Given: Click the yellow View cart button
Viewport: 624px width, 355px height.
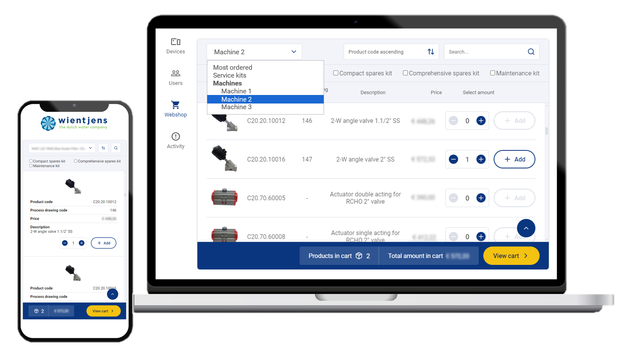Looking at the screenshot, I should click(511, 256).
